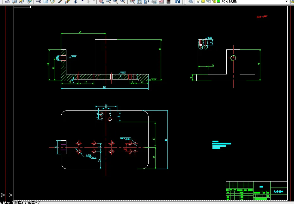
Task: Click the Copy icon
Action: [46, 1]
